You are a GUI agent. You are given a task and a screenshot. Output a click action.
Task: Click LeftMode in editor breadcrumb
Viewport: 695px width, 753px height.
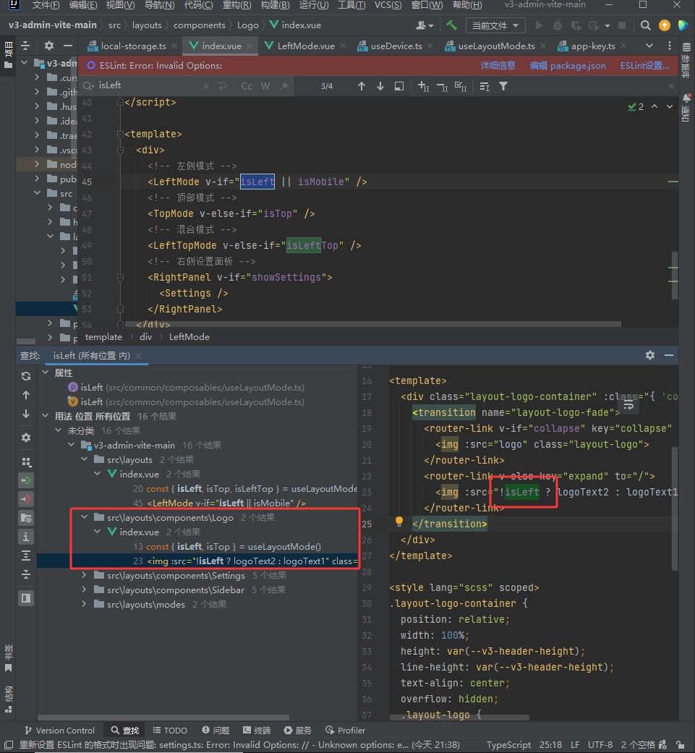point(189,336)
